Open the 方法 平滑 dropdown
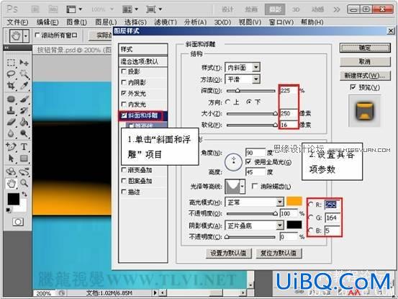398x299 pixels. (256, 79)
